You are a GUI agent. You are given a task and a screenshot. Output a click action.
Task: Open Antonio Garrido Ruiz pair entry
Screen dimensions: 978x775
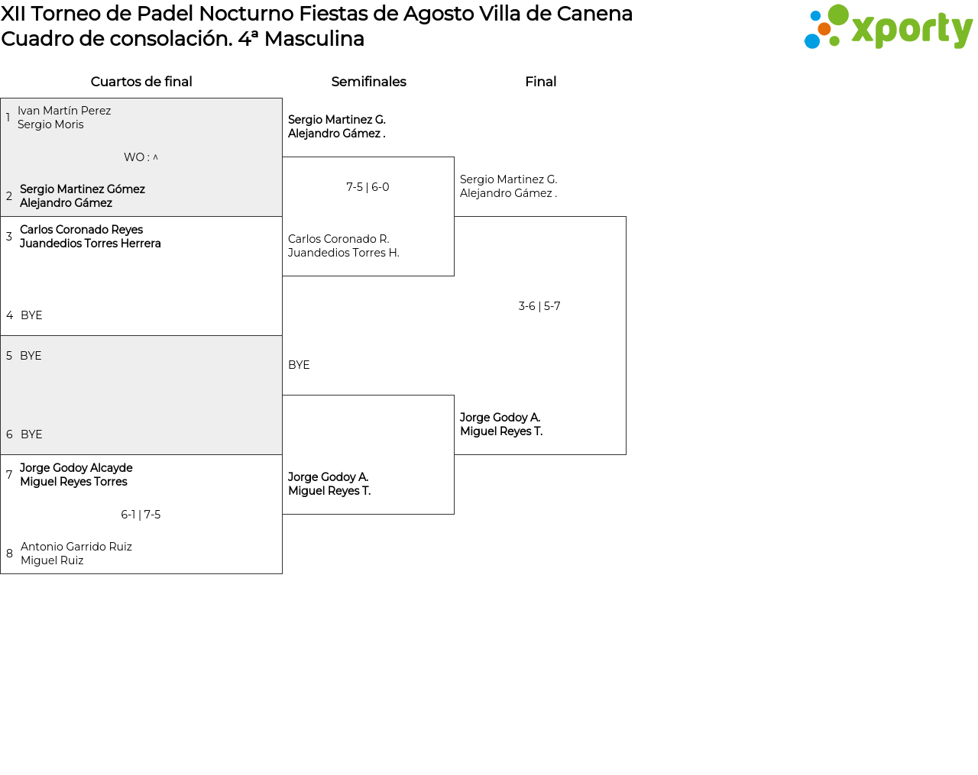pos(76,554)
